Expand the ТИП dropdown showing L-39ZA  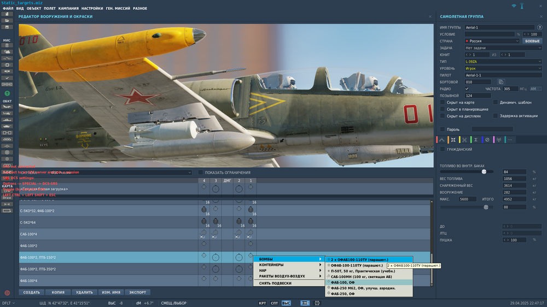point(502,62)
